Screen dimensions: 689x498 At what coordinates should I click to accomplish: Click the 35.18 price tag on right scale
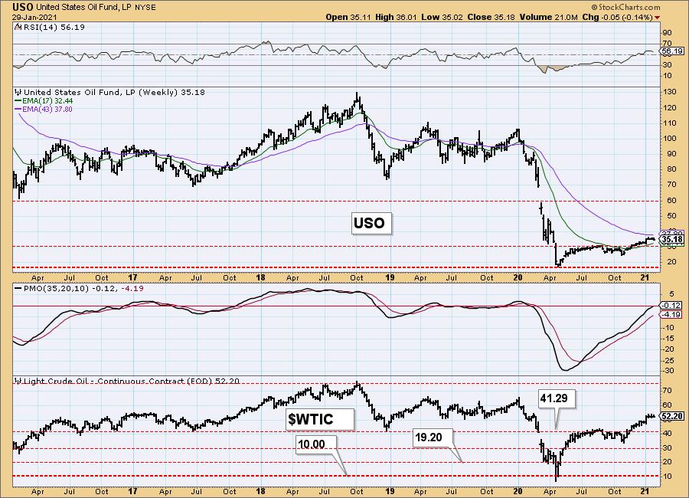pyautogui.click(x=672, y=240)
